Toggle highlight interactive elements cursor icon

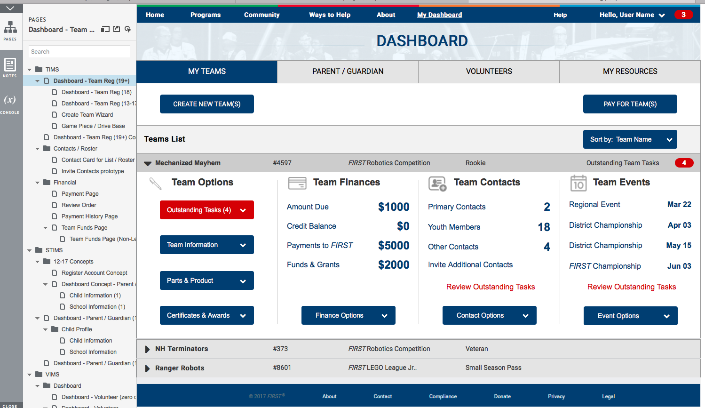127,29
